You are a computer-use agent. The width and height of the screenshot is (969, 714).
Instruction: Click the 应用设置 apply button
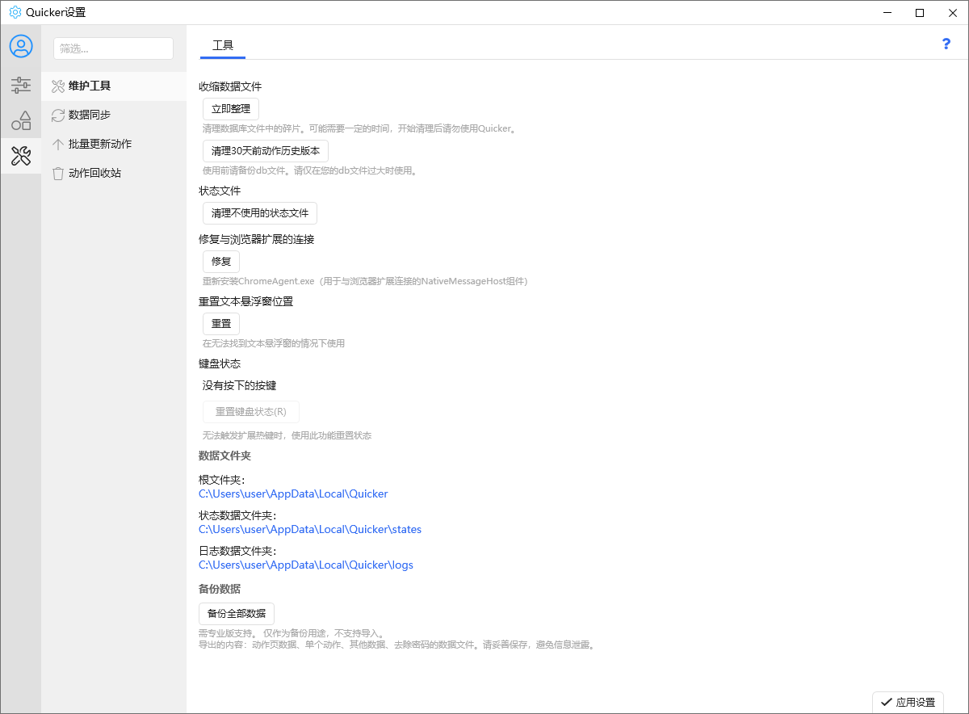(908, 702)
